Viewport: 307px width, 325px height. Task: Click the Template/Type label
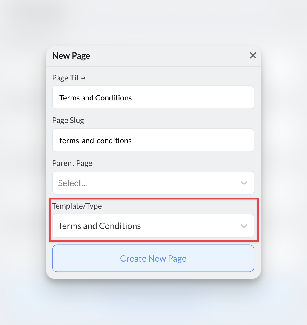coord(77,206)
